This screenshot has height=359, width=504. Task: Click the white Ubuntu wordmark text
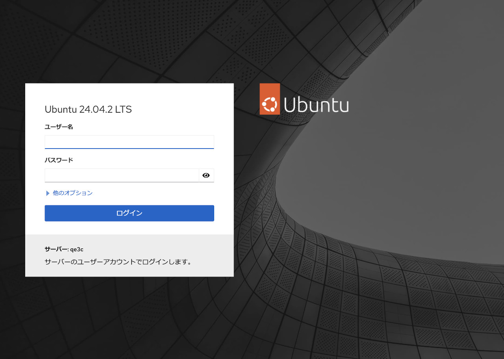point(316,104)
